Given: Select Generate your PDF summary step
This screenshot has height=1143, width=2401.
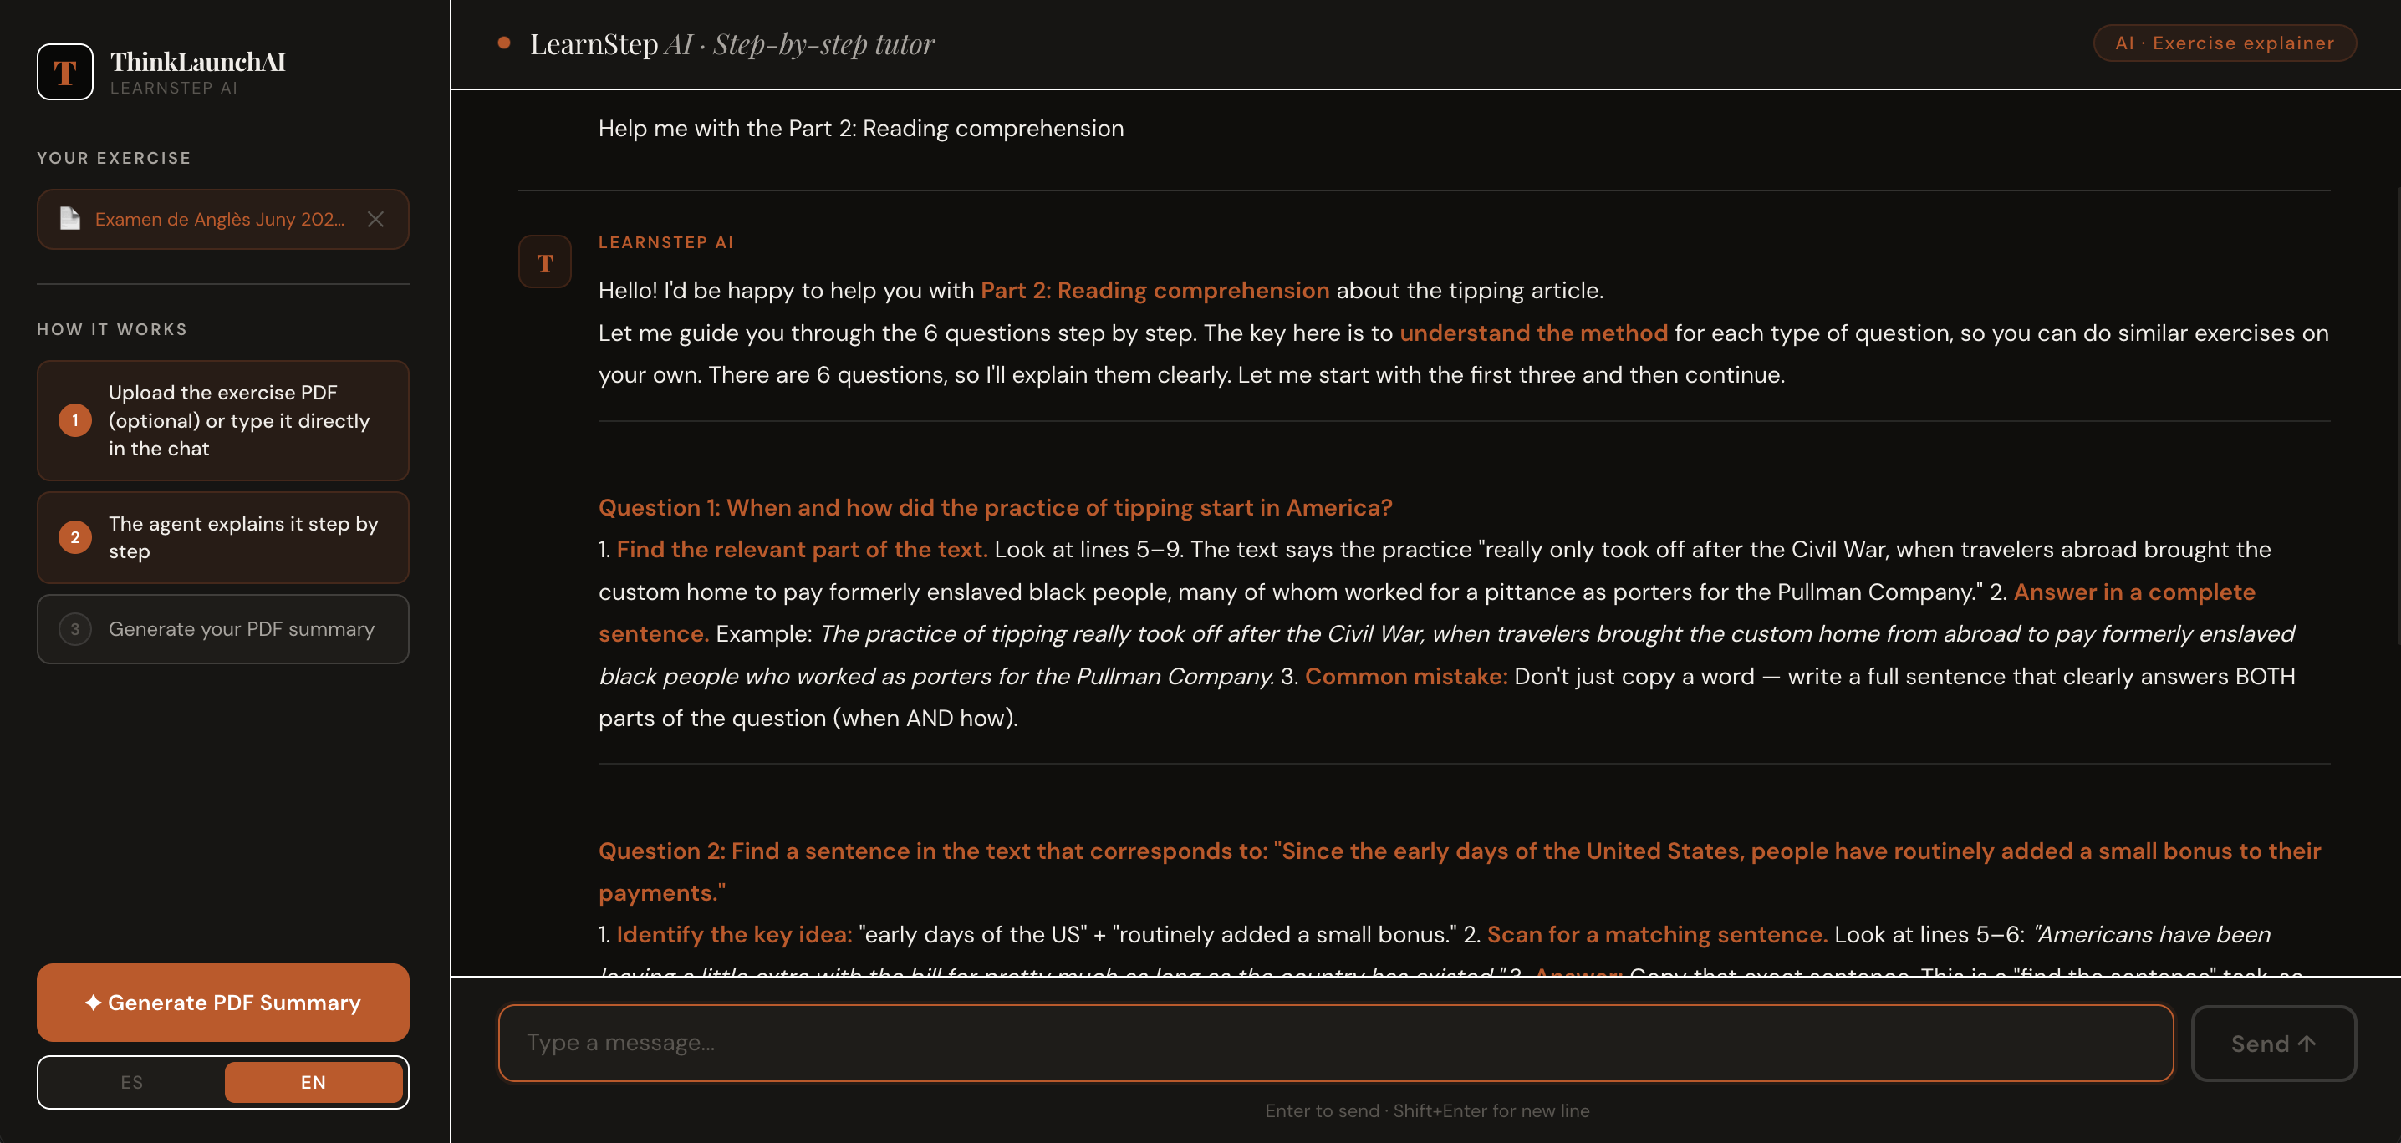Looking at the screenshot, I should tap(222, 629).
